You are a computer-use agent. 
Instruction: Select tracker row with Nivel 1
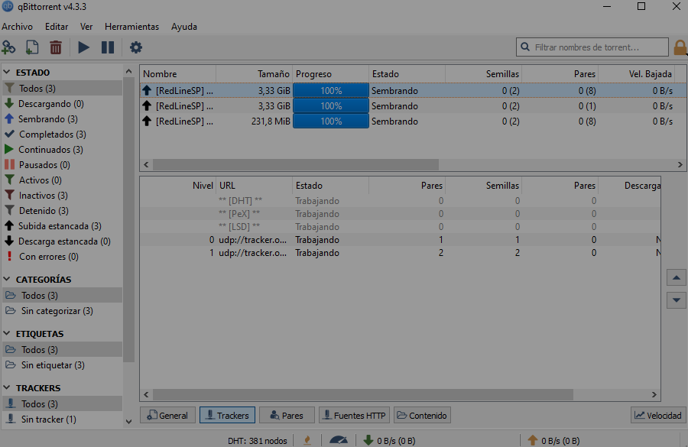[400, 253]
